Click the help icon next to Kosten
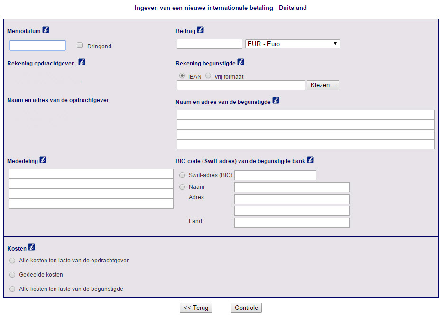442x317 pixels. pos(31,247)
